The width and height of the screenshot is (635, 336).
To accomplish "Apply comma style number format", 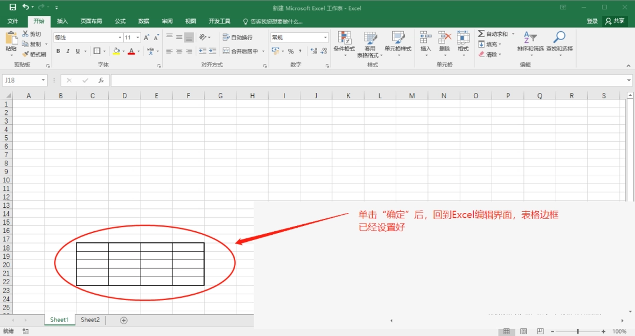I will coord(300,51).
